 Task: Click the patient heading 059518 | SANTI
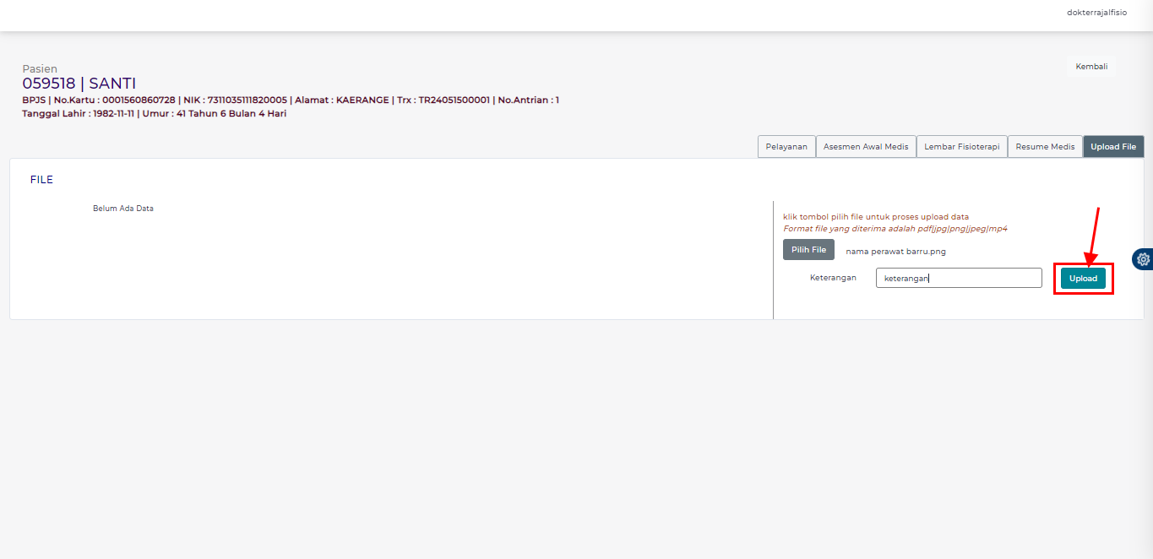pyautogui.click(x=79, y=84)
